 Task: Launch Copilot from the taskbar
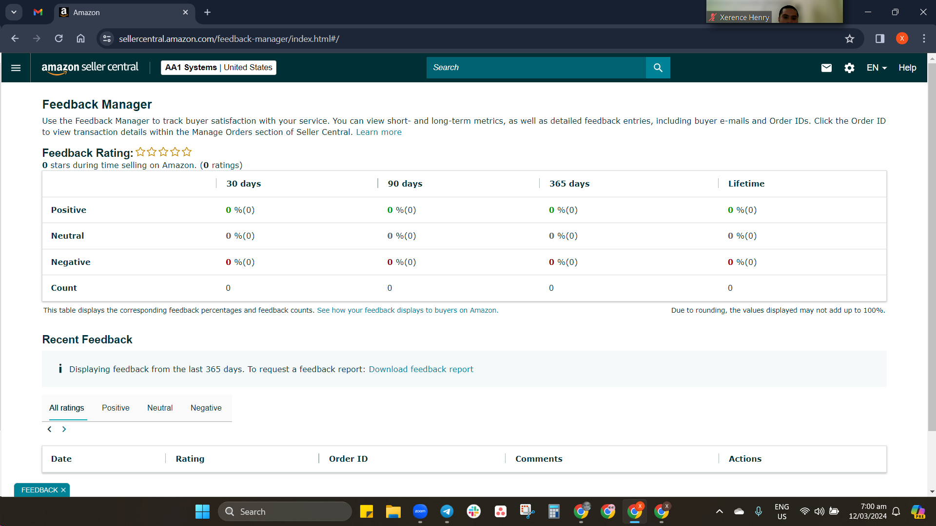[918, 511]
